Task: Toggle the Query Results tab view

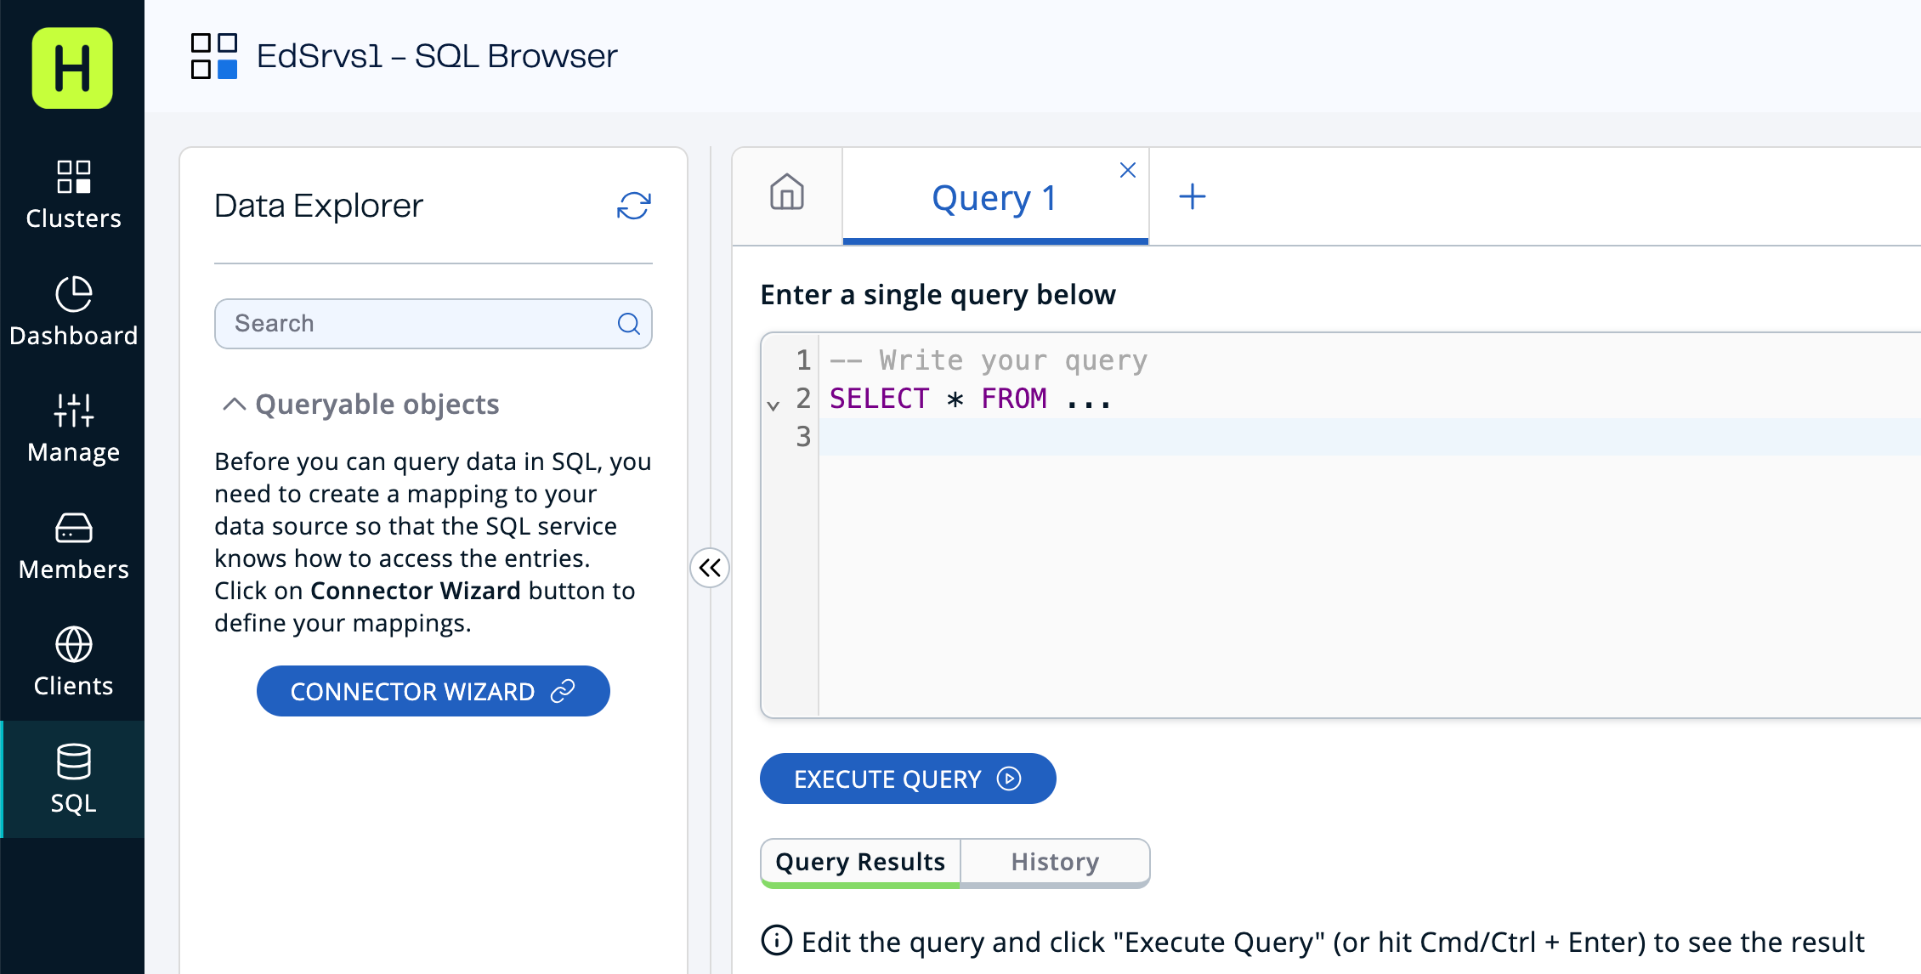Action: [859, 861]
